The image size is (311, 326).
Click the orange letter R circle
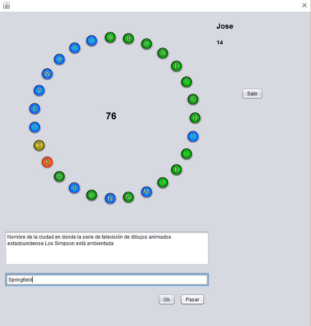[47, 162]
